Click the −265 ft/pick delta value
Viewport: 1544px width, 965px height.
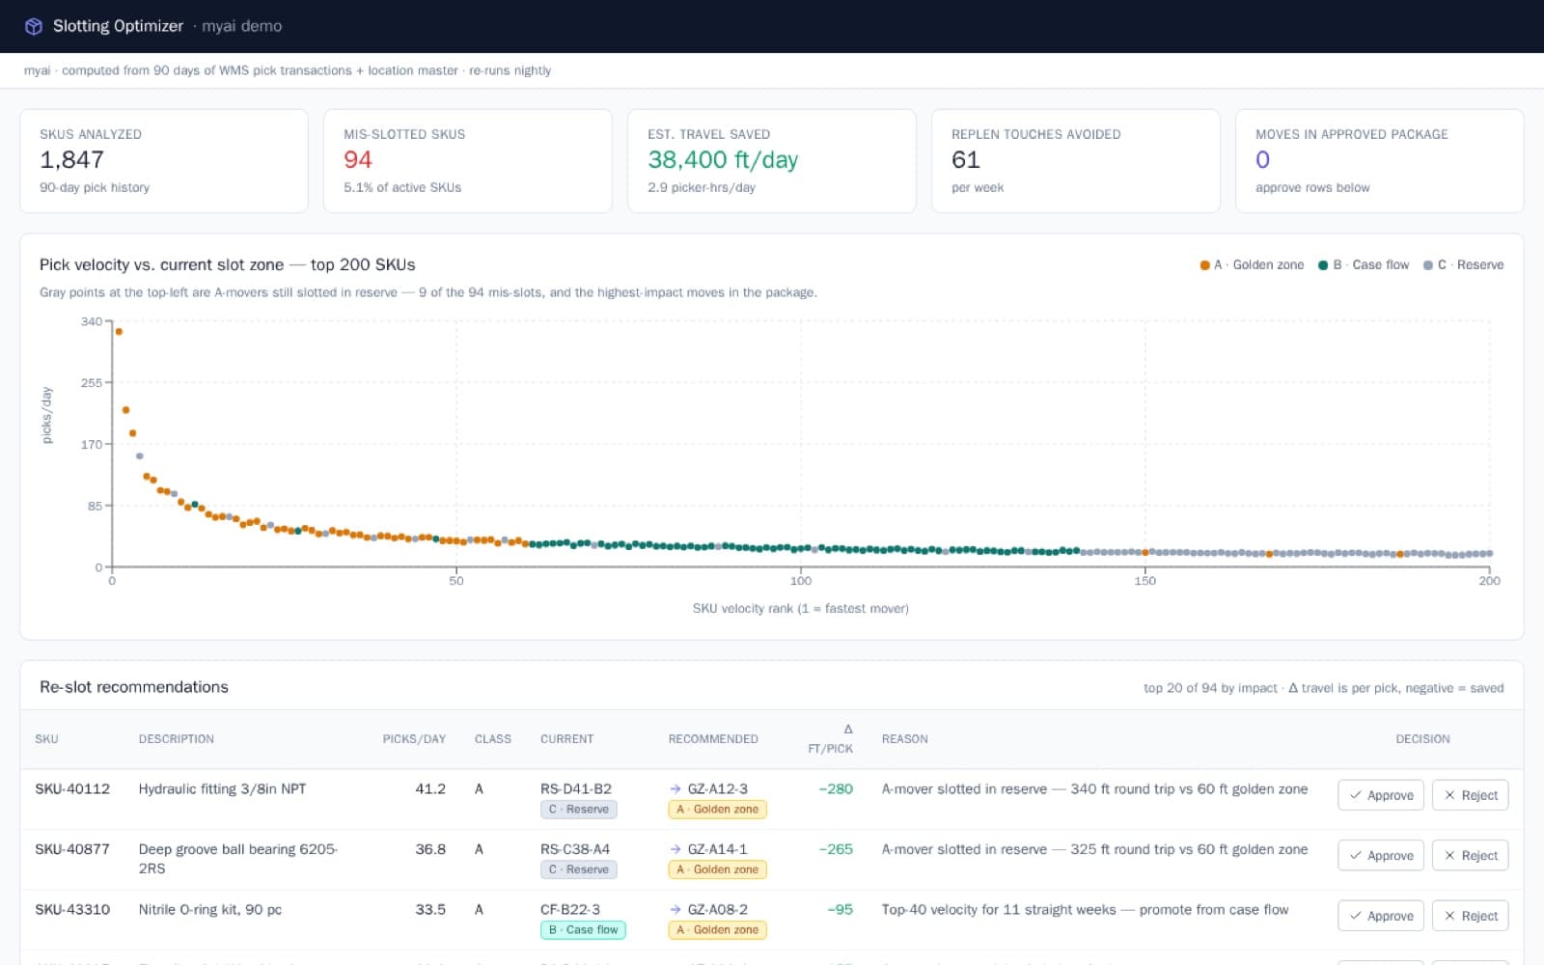tap(836, 849)
